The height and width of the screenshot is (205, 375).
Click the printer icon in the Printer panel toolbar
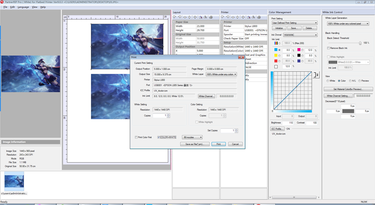click(x=259, y=17)
